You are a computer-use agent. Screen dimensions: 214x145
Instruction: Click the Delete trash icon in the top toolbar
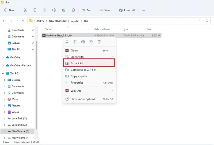pyautogui.click(x=73, y=10)
